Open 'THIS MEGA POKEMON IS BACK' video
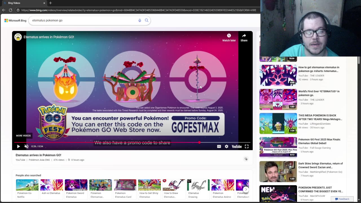 click(x=320, y=117)
